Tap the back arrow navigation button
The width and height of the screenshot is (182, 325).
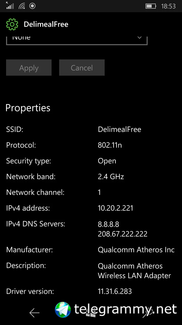click(x=34, y=313)
